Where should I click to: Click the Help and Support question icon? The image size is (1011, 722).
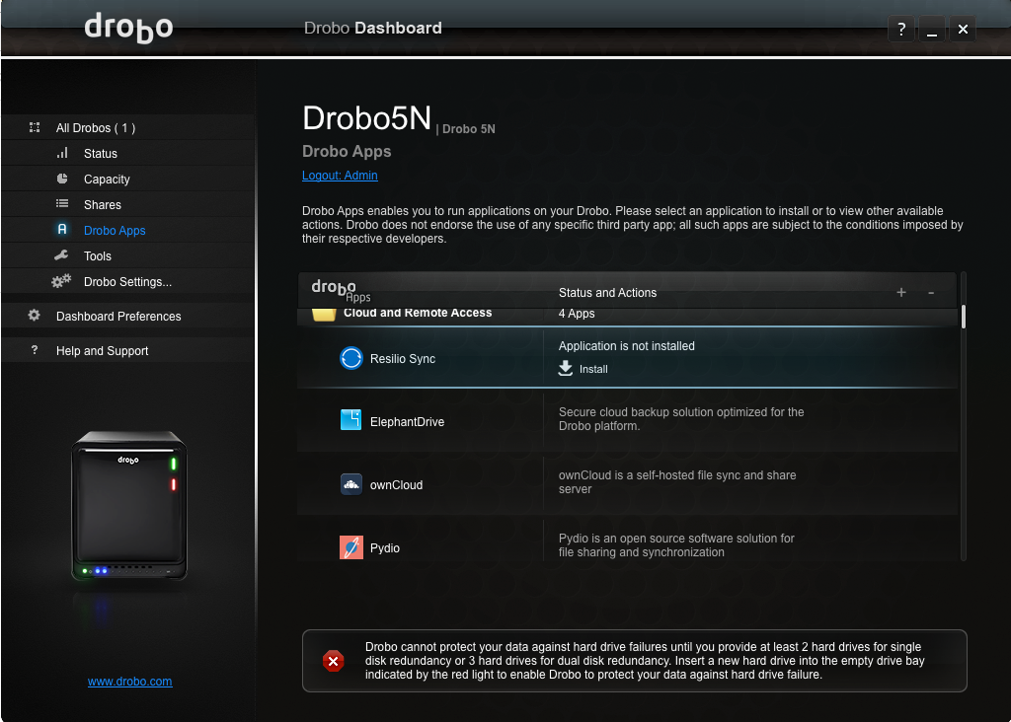pos(35,350)
